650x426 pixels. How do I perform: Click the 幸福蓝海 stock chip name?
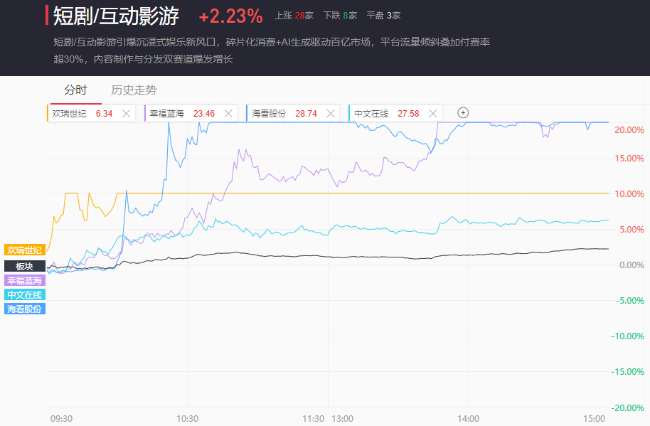point(166,113)
